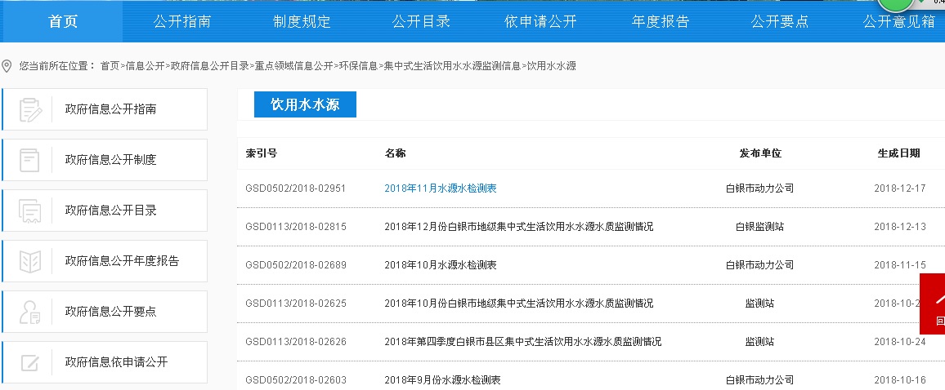Open the 制度规定 navigation item
945x390 pixels.
pyautogui.click(x=302, y=22)
